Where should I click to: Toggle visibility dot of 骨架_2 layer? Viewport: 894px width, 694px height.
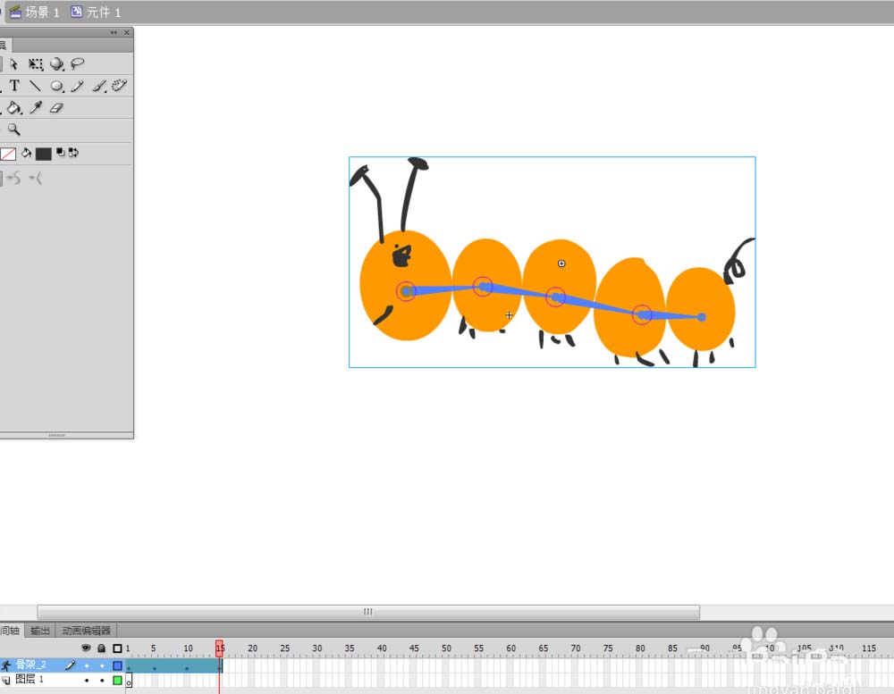click(87, 665)
